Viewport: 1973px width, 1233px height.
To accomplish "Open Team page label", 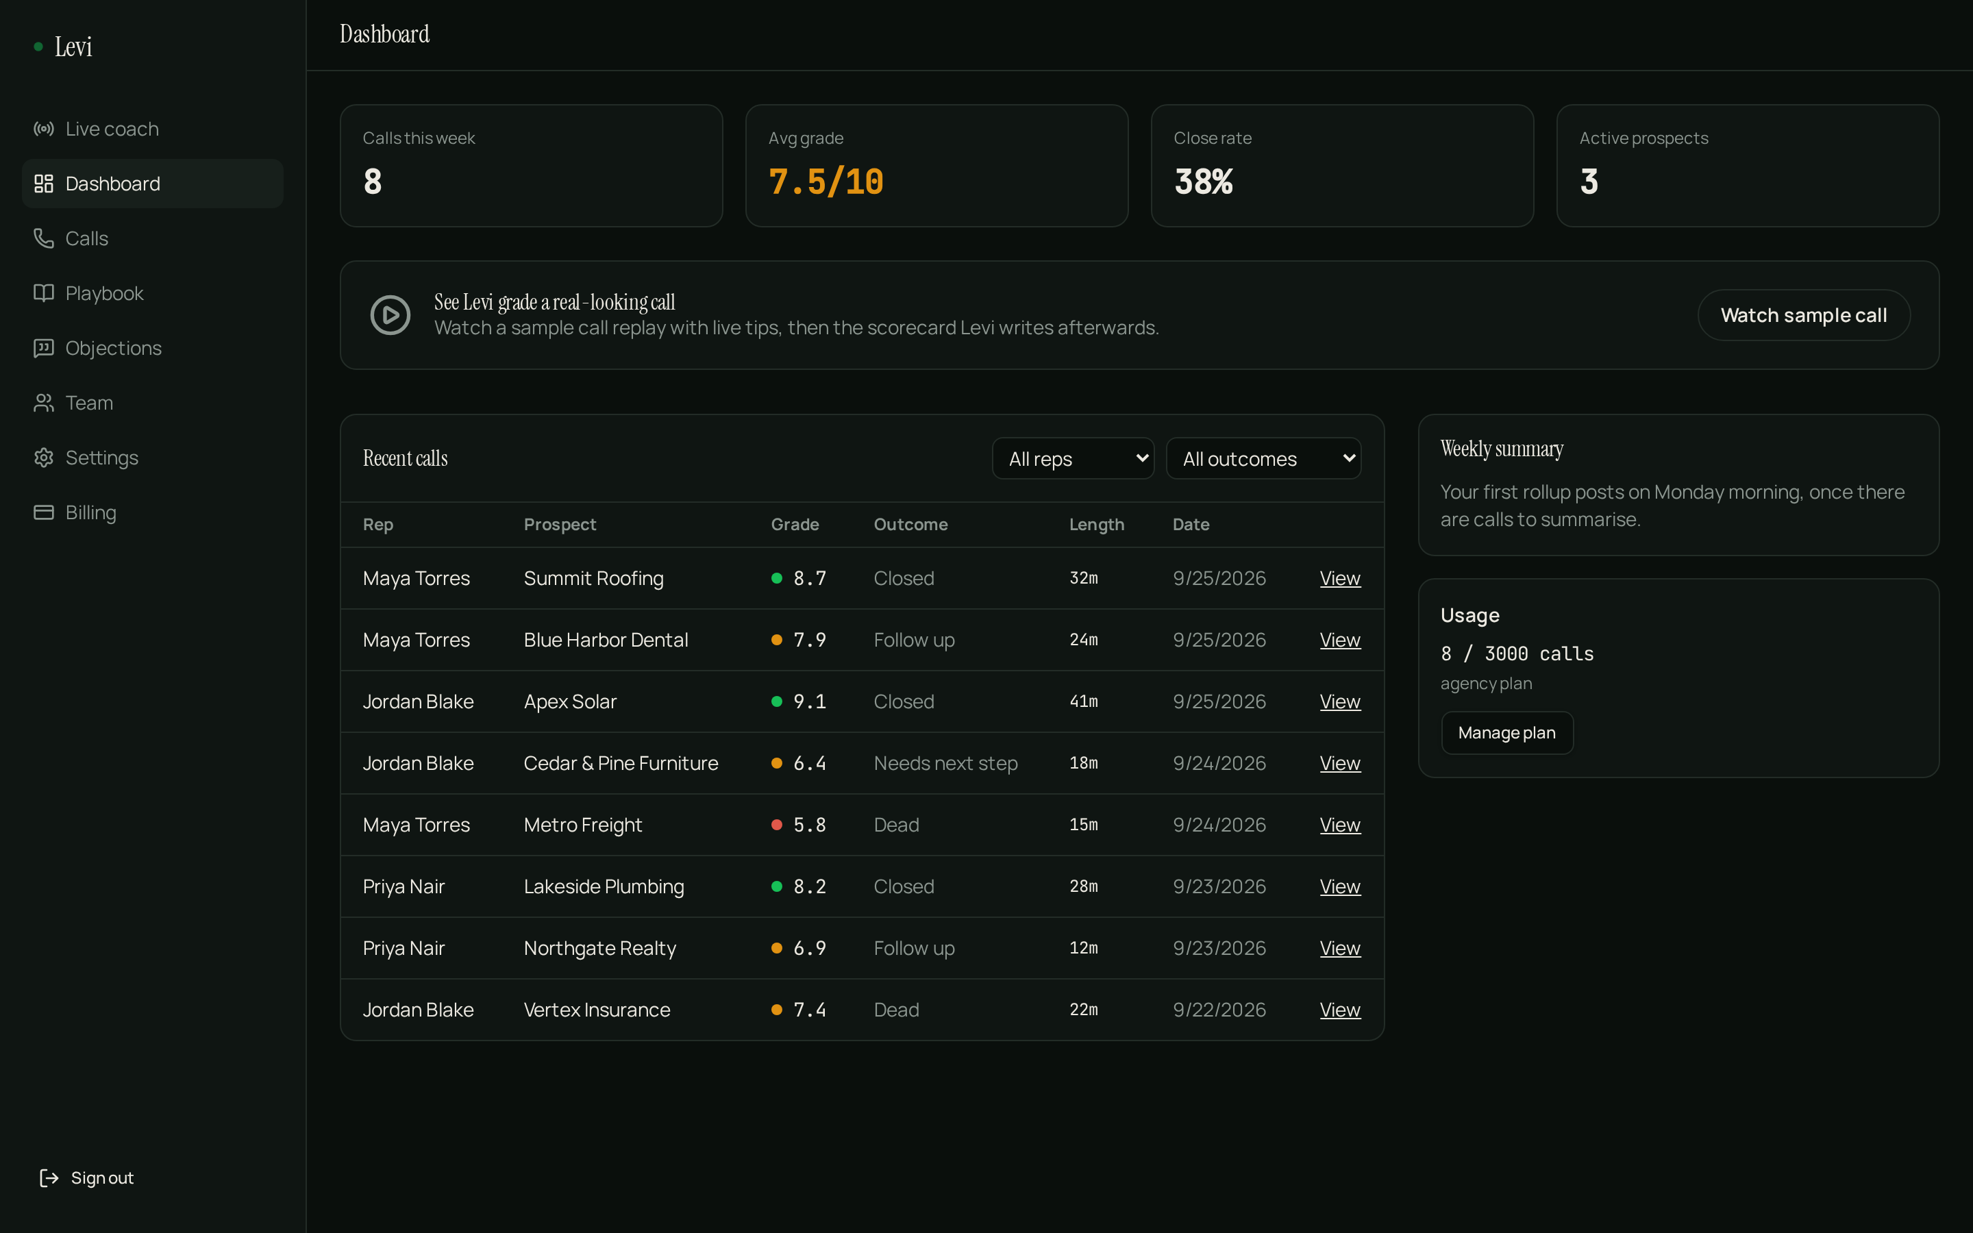I will point(89,403).
